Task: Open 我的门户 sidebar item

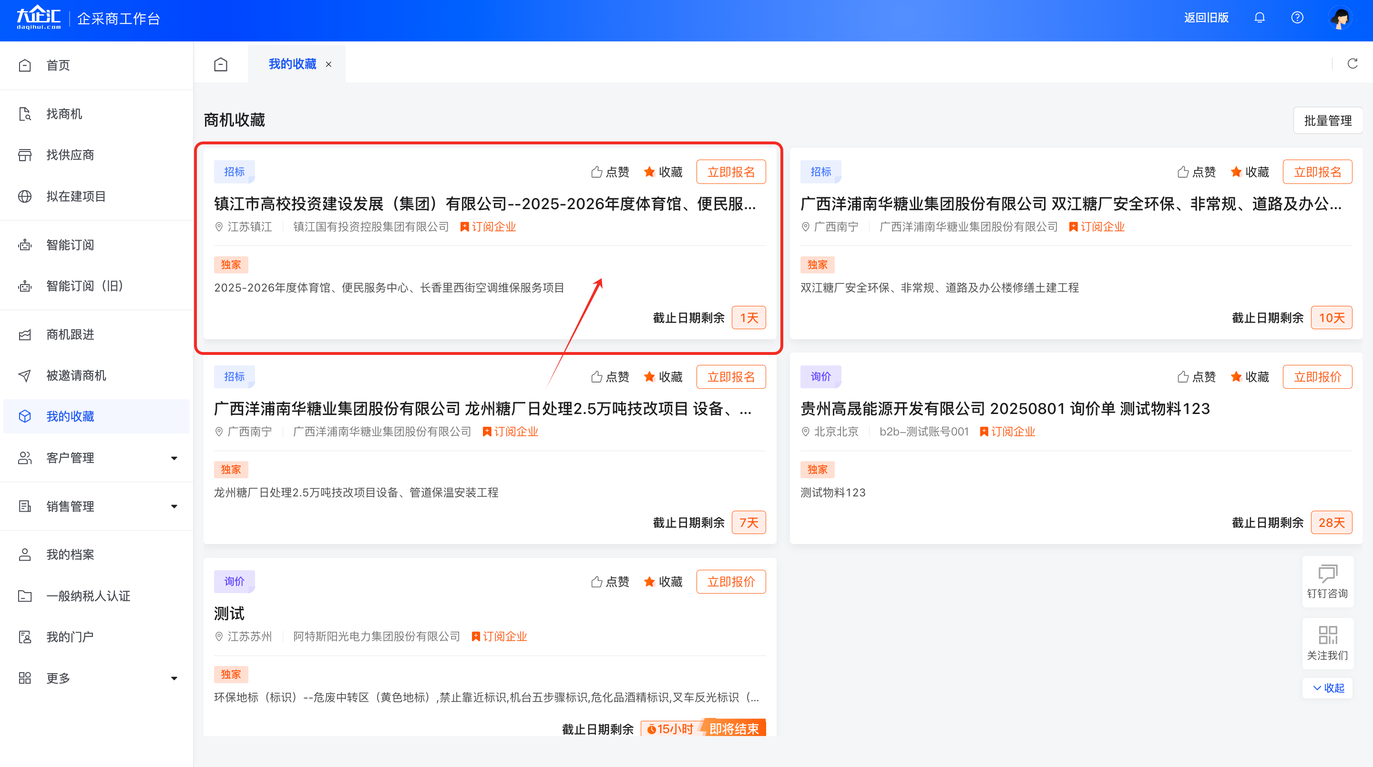Action: pyautogui.click(x=96, y=637)
